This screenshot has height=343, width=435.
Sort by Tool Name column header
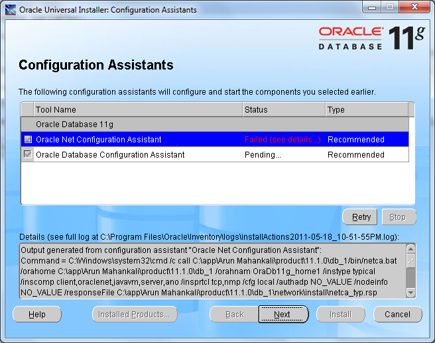[138, 110]
